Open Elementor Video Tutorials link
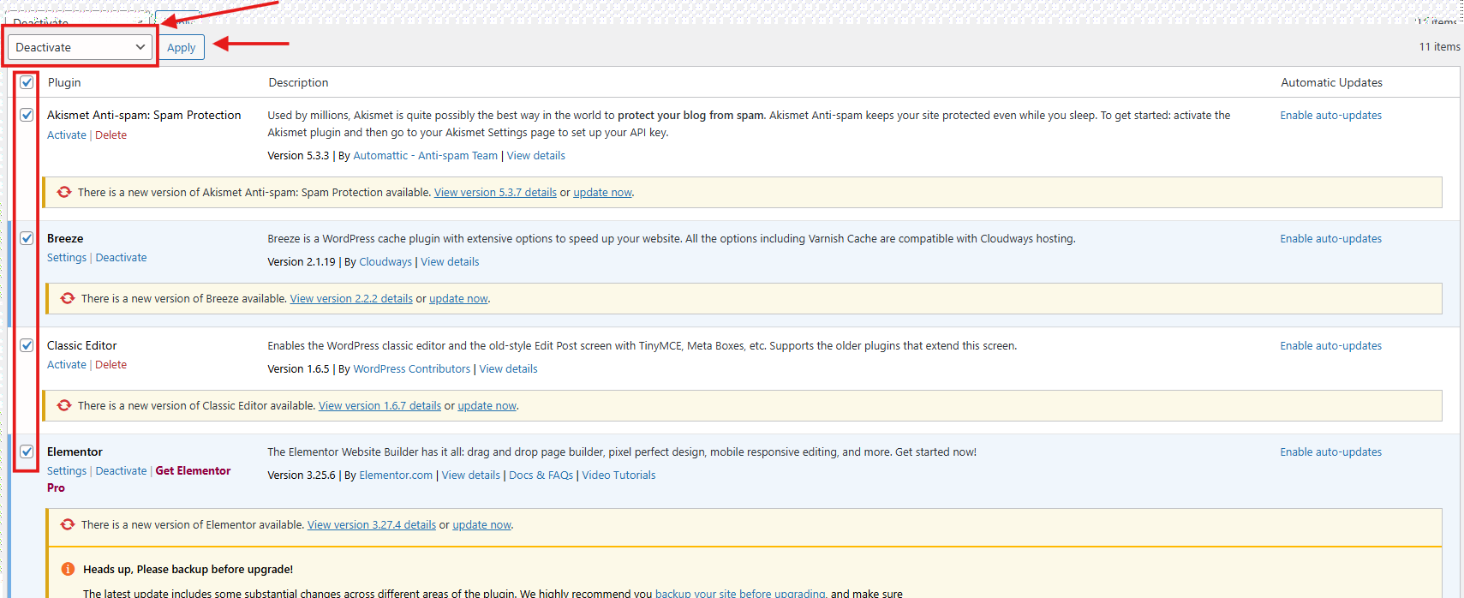 click(x=618, y=475)
